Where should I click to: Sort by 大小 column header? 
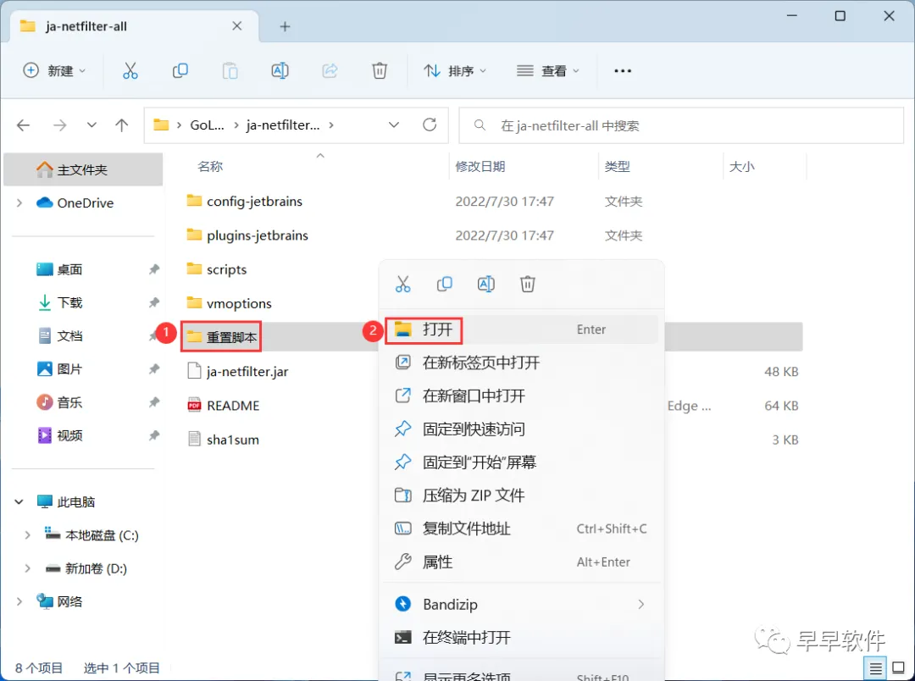point(741,167)
